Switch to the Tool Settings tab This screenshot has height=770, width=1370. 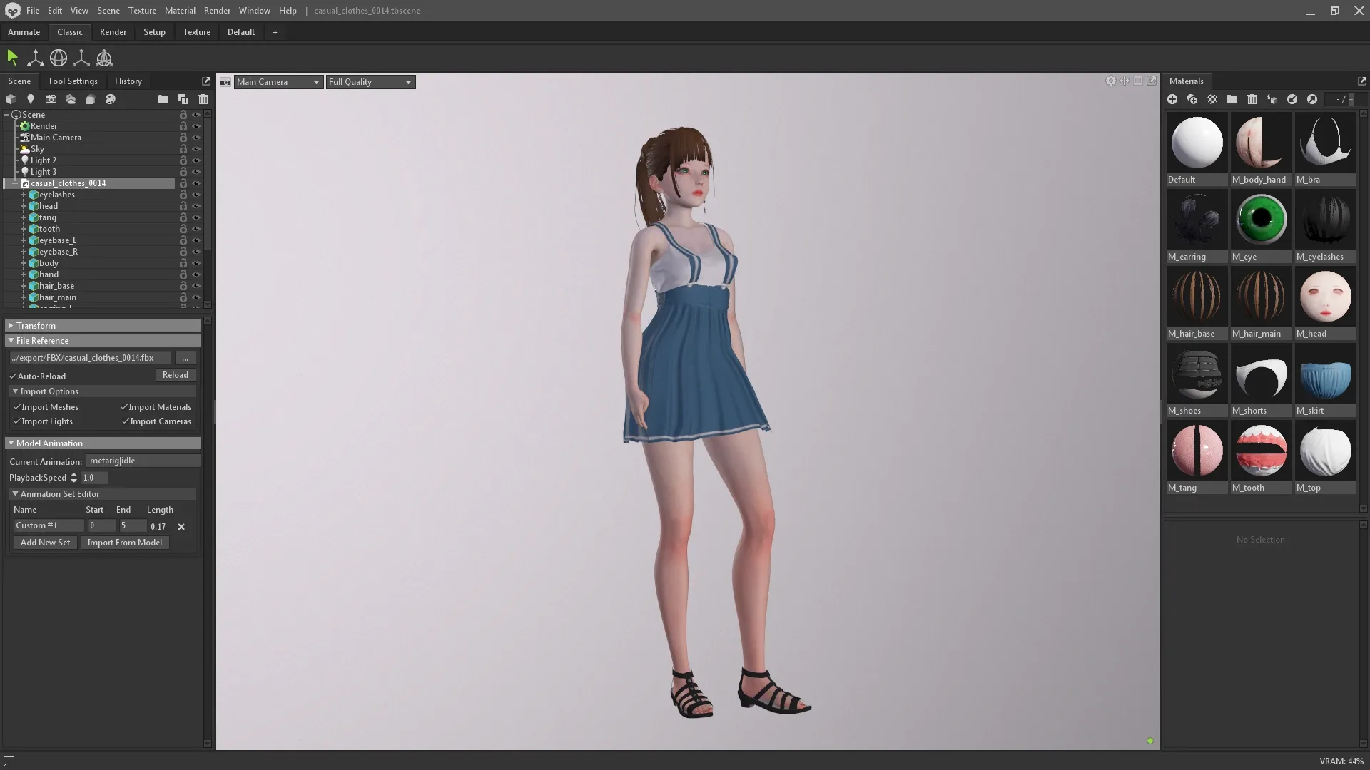pyautogui.click(x=72, y=81)
